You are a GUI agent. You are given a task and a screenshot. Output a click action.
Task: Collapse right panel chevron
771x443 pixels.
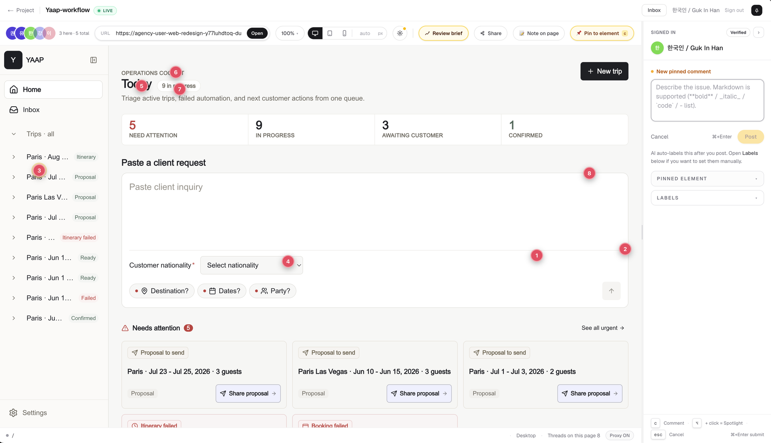pos(758,32)
